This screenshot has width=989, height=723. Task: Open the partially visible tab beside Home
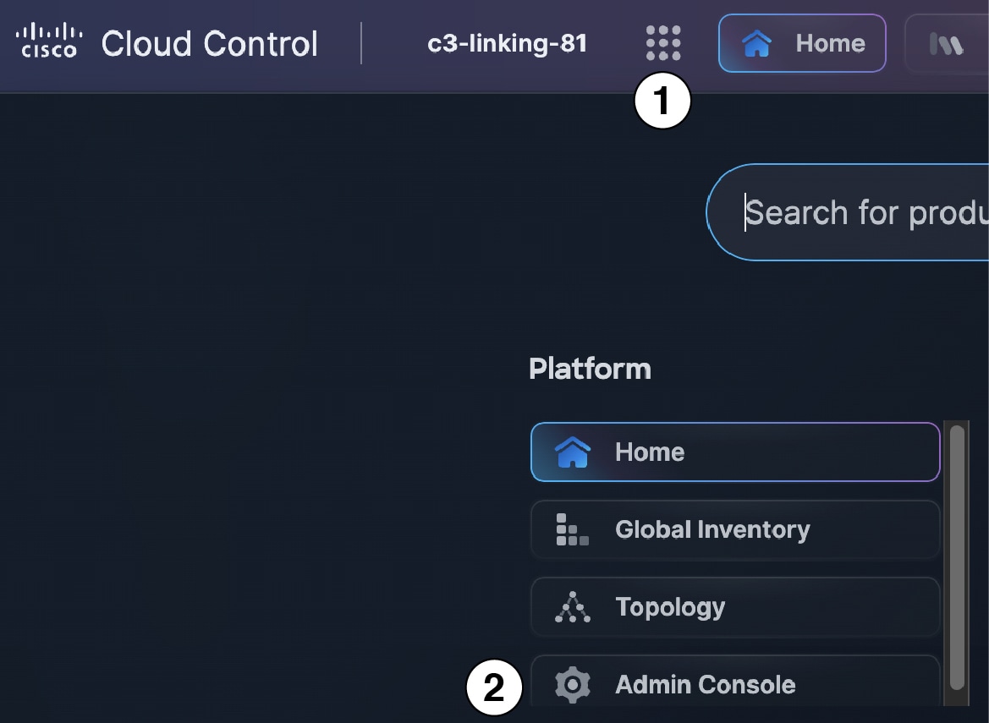[947, 43]
